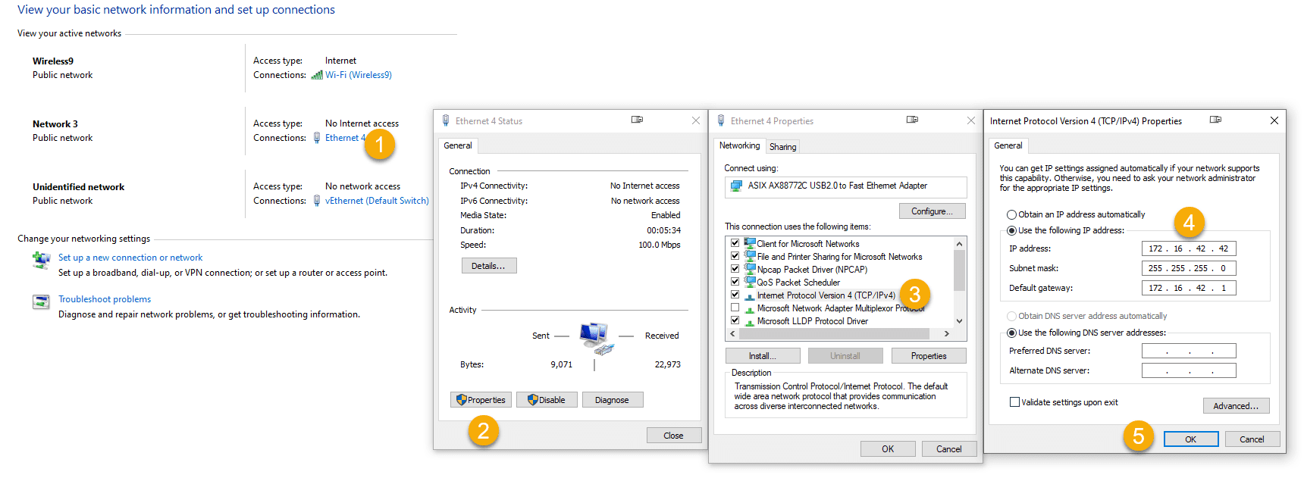The height and width of the screenshot is (478, 1304).
Task: Click the ASIX AX88772C network adapter icon
Action: click(x=735, y=186)
